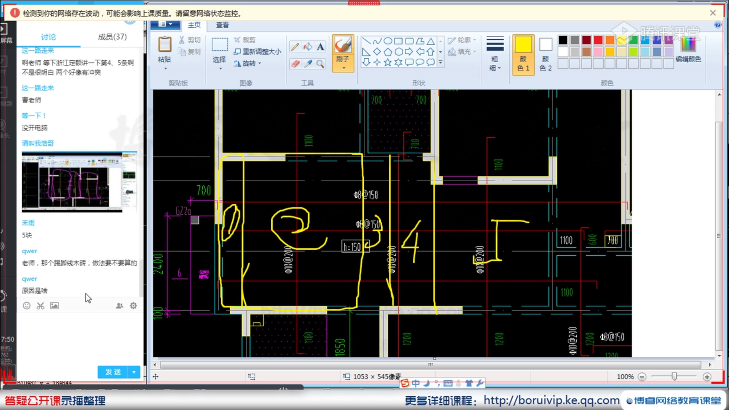Click Edit colors (编辑颜色) button
Viewport: 729px width, 410px height.
tap(688, 50)
